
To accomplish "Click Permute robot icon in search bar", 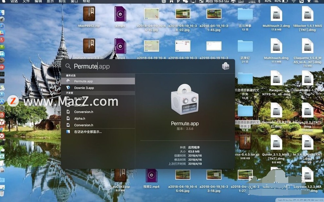I will pyautogui.click(x=225, y=66).
